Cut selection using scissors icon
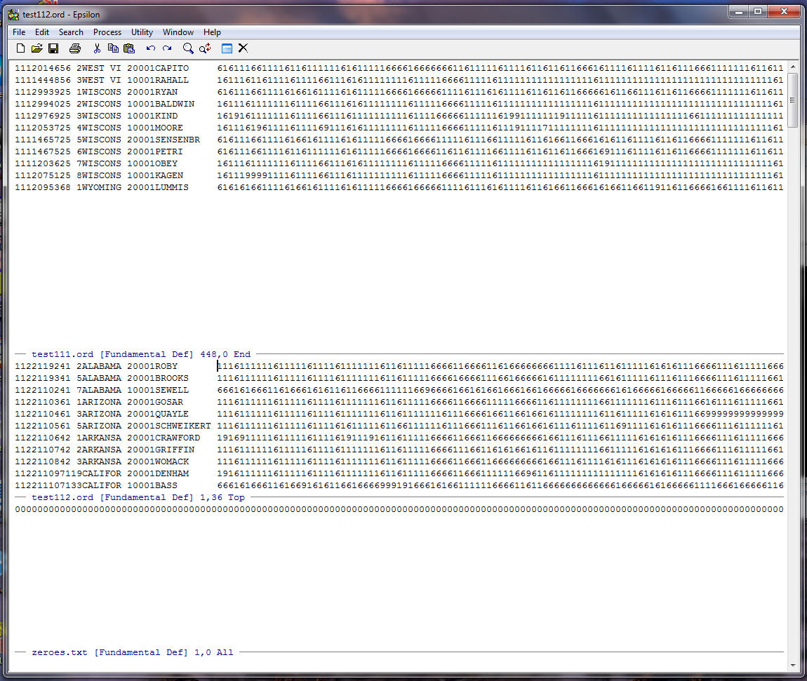 pyautogui.click(x=97, y=48)
